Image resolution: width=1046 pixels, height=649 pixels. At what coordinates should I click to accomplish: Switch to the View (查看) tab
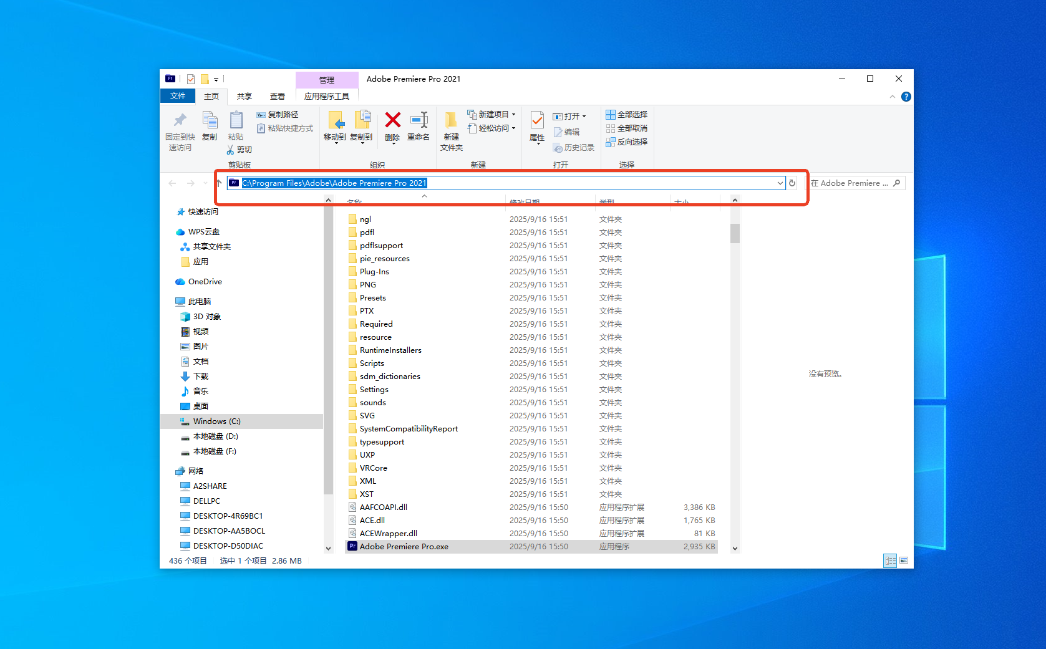pos(277,96)
